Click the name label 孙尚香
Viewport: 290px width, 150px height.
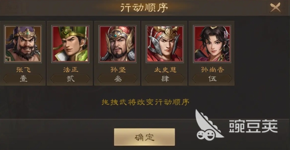212,69
